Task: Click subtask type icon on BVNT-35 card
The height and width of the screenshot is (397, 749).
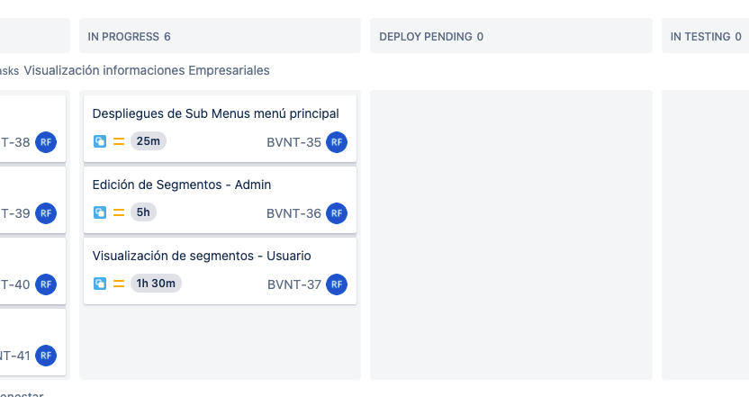Action: 100,141
